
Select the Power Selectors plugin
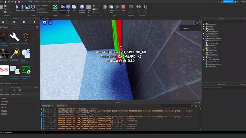pyautogui.click(x=26, y=56)
